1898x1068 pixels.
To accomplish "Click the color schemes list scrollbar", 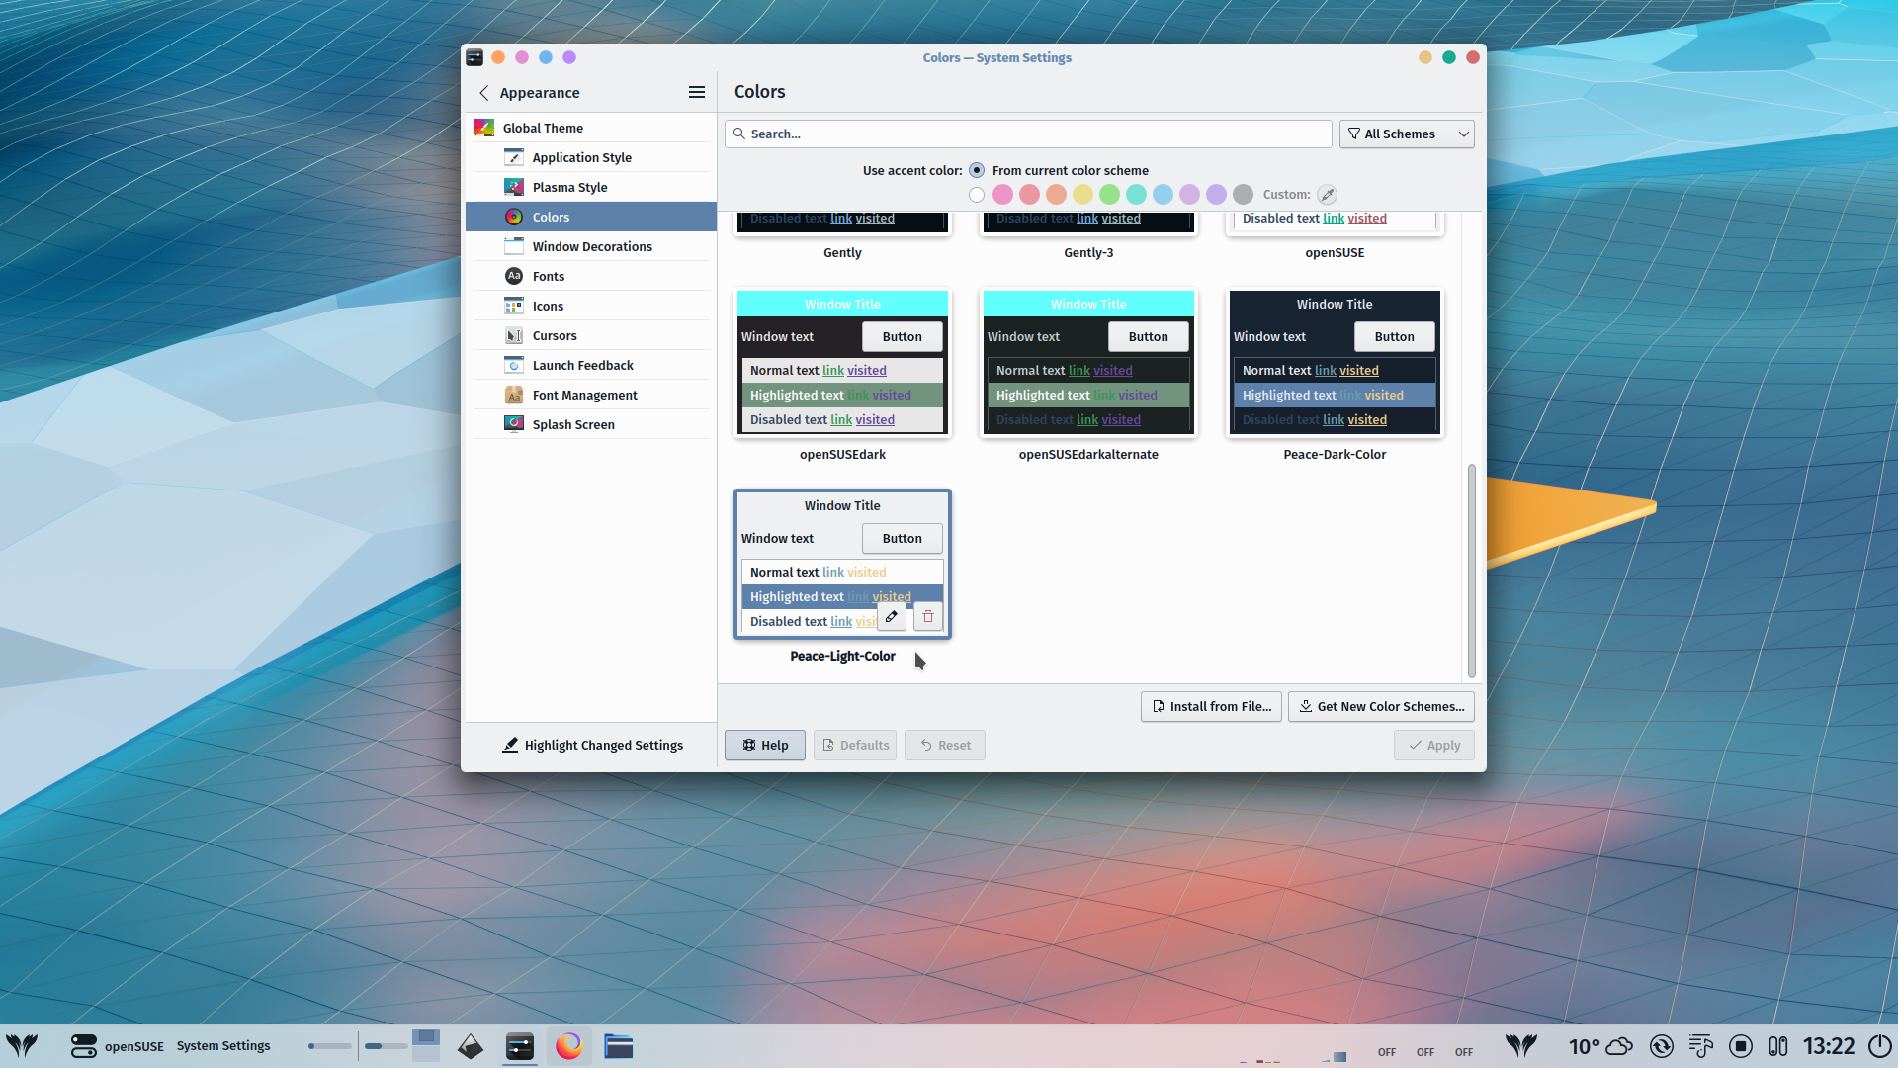I will coord(1471,571).
